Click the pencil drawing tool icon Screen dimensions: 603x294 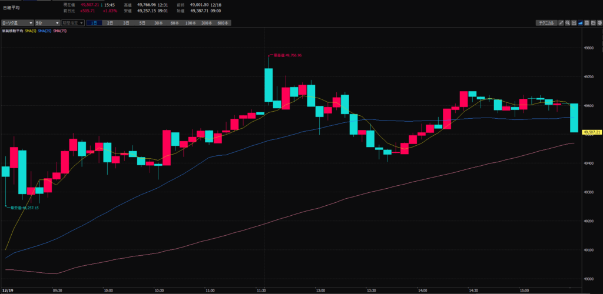point(561,23)
